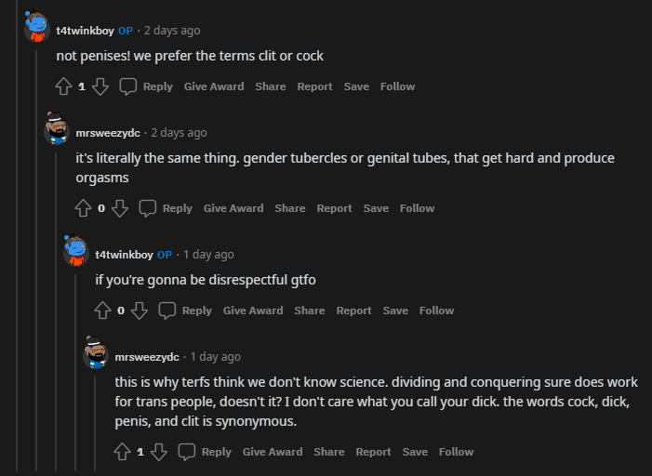Open t4twinkboy's profile from top comment username
The image size is (652, 476).
(85, 31)
